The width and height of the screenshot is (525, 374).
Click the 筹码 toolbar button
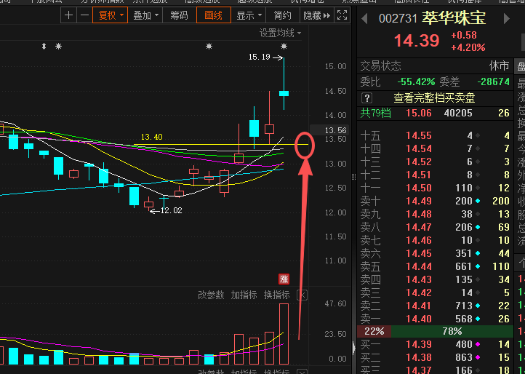[180, 15]
